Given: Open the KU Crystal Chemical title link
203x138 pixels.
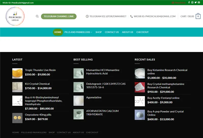Looking at the screenshot, I should (x=37, y=84).
